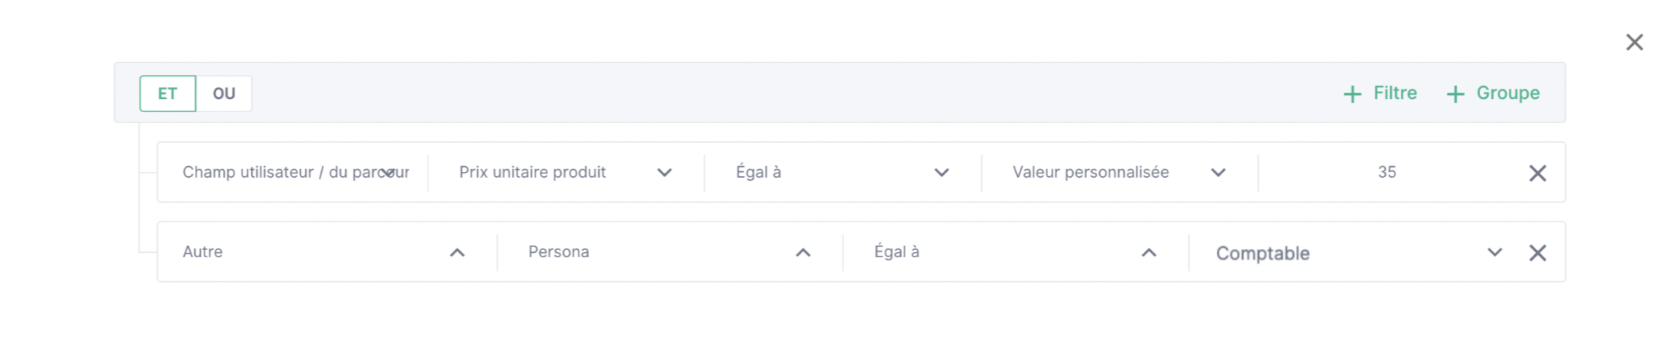Viewport: 1680px width, 349px height.
Task: Open the first row's Égal à operator dropdown
Action: (x=842, y=172)
